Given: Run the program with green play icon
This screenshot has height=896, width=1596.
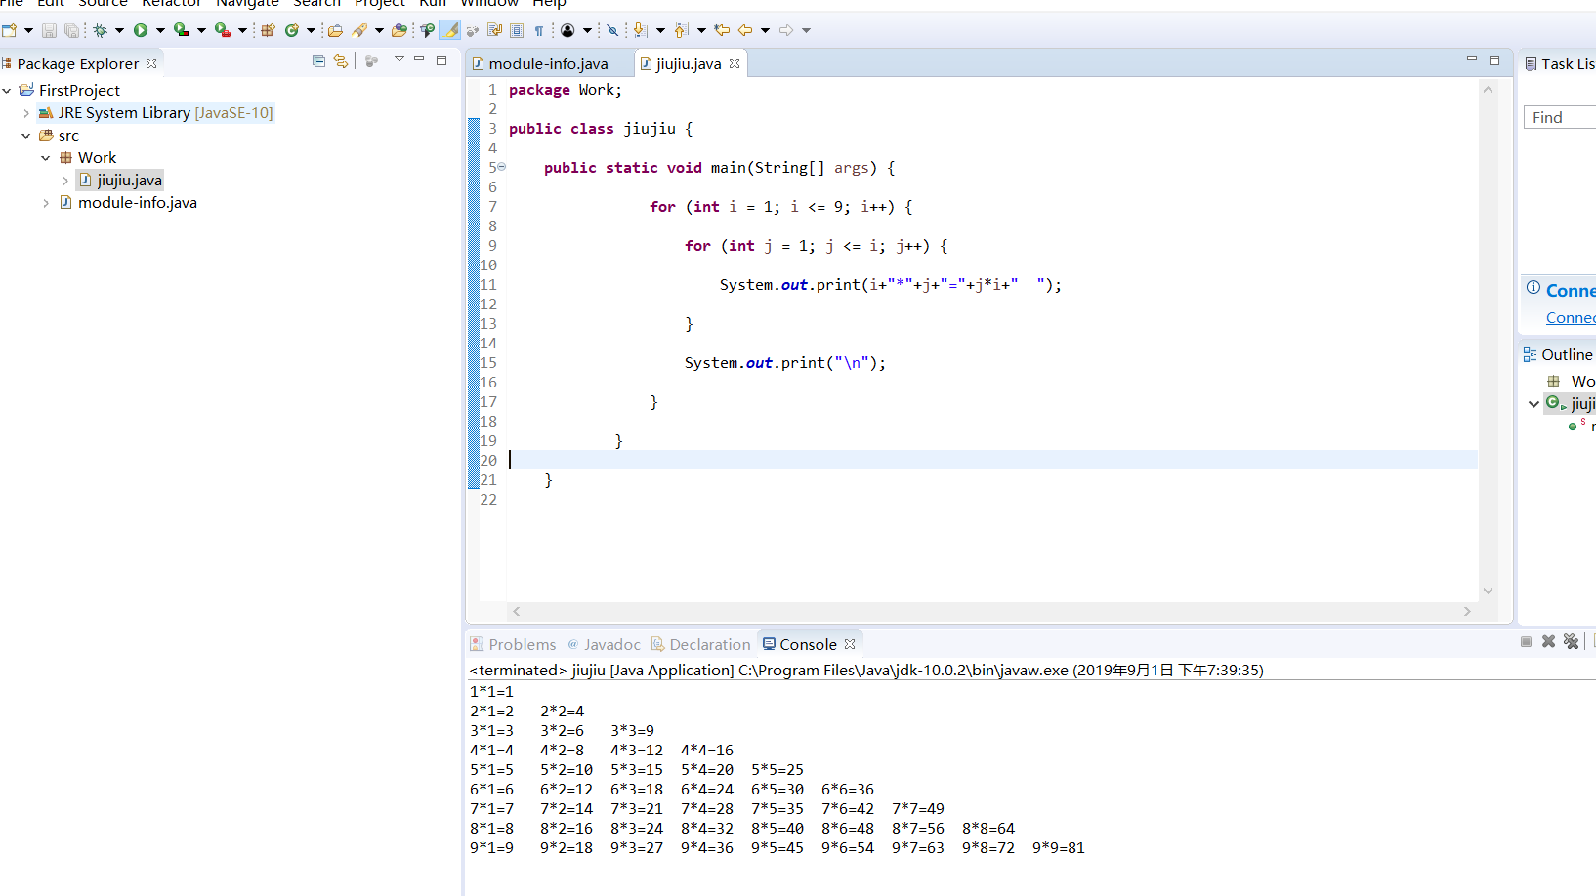Looking at the screenshot, I should pos(141,30).
